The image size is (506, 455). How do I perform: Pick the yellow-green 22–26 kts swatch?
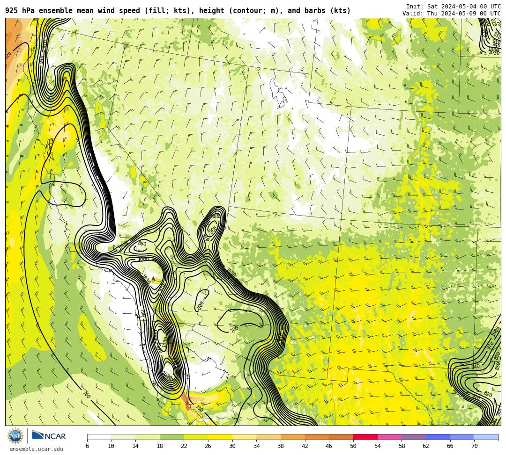[x=196, y=437]
